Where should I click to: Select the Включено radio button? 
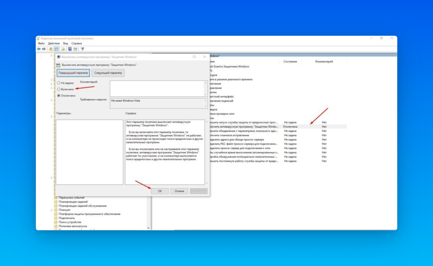click(59, 89)
